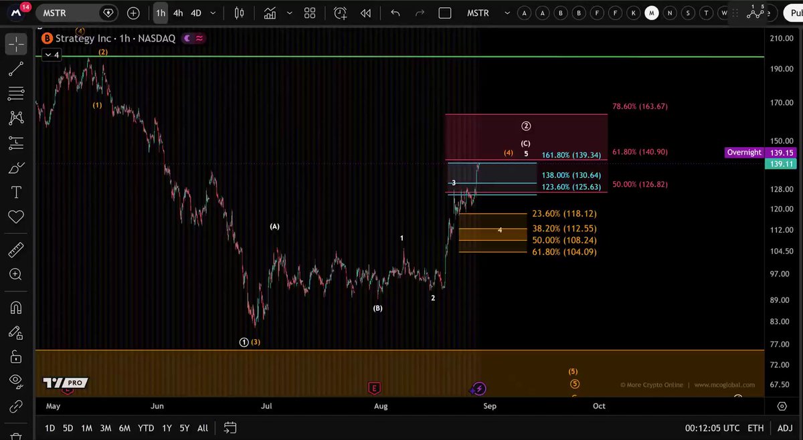The height and width of the screenshot is (440, 803).
Task: Expand the timeframe interval dropdown
Action: 213,13
